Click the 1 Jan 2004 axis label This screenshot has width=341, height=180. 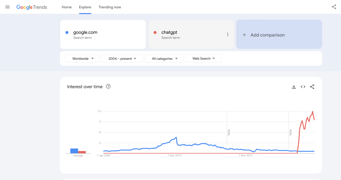tap(104, 155)
